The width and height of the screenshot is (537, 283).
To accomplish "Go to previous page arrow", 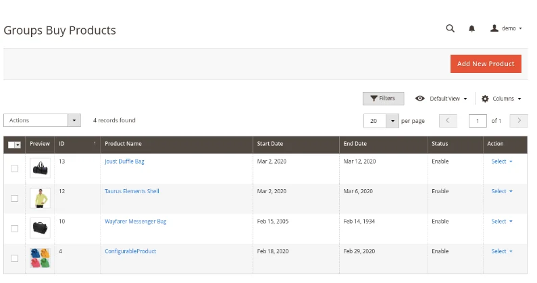I will [448, 120].
